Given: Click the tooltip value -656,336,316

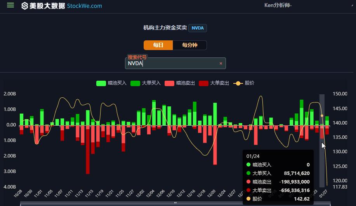Looking at the screenshot, I should [295, 190].
